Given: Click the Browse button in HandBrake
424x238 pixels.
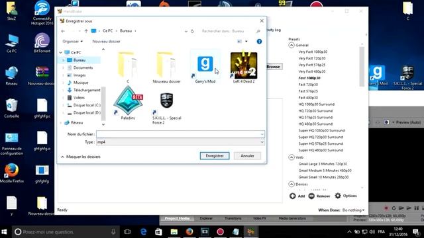Looking at the screenshot, I should [x=274, y=67].
